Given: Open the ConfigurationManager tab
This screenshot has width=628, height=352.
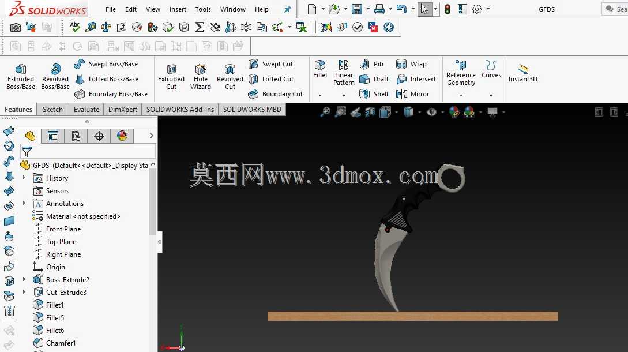Looking at the screenshot, I should pos(76,136).
